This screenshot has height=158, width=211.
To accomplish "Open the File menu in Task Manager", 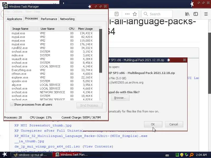I will 7,12.
